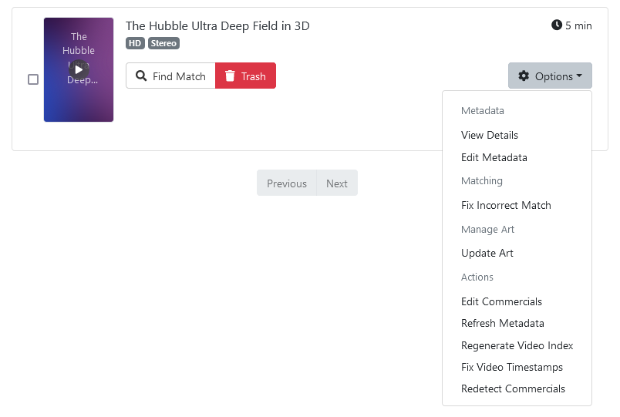Click the magnifier icon in Find Match
The image size is (620, 417).
tap(141, 76)
